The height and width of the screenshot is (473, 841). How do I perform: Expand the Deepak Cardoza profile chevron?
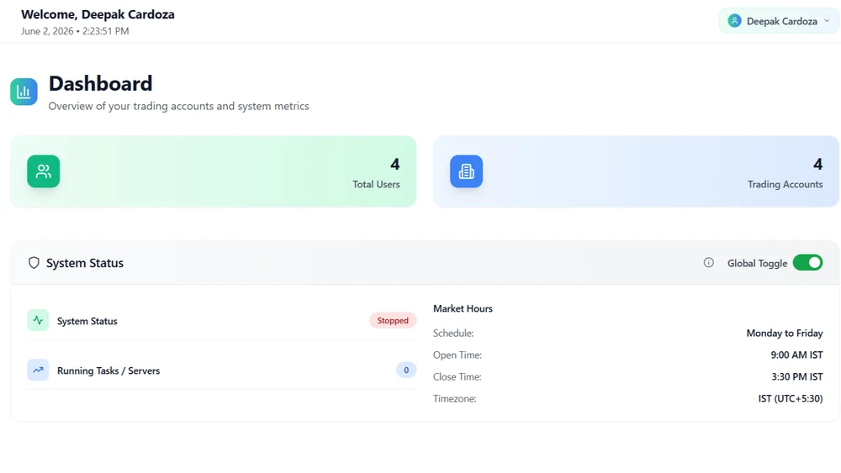pyautogui.click(x=827, y=21)
